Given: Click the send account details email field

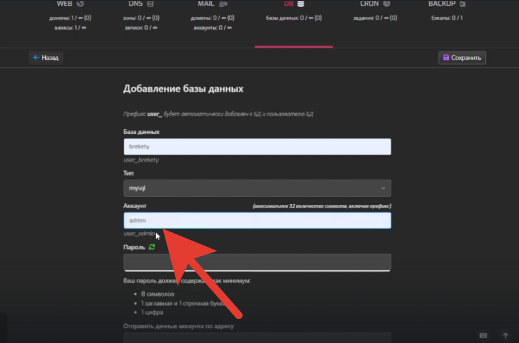Looking at the screenshot, I should click(257, 337).
